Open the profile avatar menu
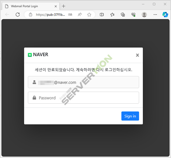 144,14
